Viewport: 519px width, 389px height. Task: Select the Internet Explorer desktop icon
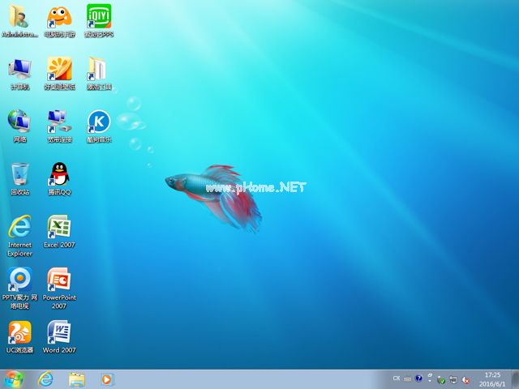point(19,227)
